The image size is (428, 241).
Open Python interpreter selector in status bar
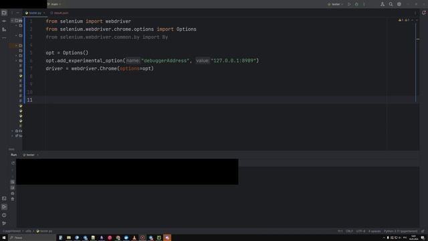tap(401, 231)
